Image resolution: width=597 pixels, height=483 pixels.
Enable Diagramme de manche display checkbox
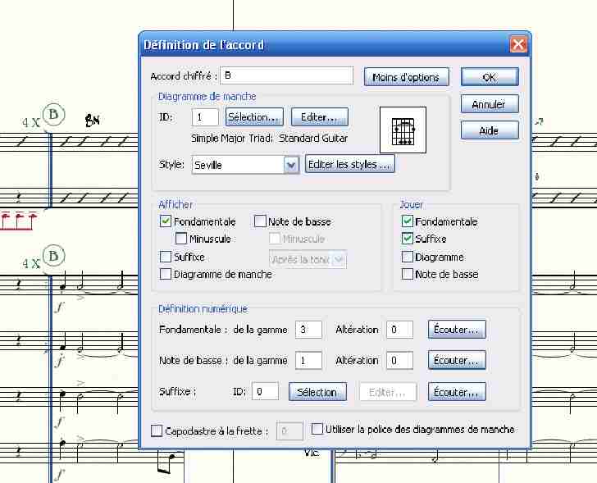click(x=166, y=275)
